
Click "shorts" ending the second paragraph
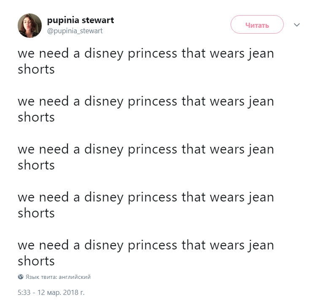[36, 117]
